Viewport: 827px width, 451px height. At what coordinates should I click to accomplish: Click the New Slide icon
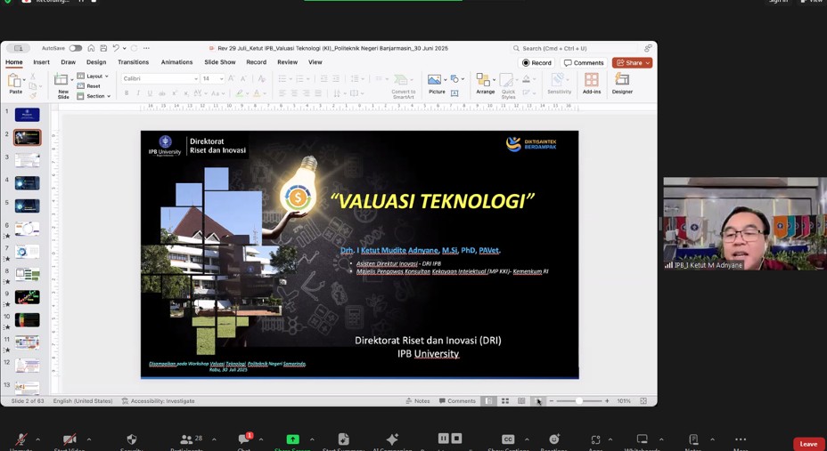coord(61,79)
